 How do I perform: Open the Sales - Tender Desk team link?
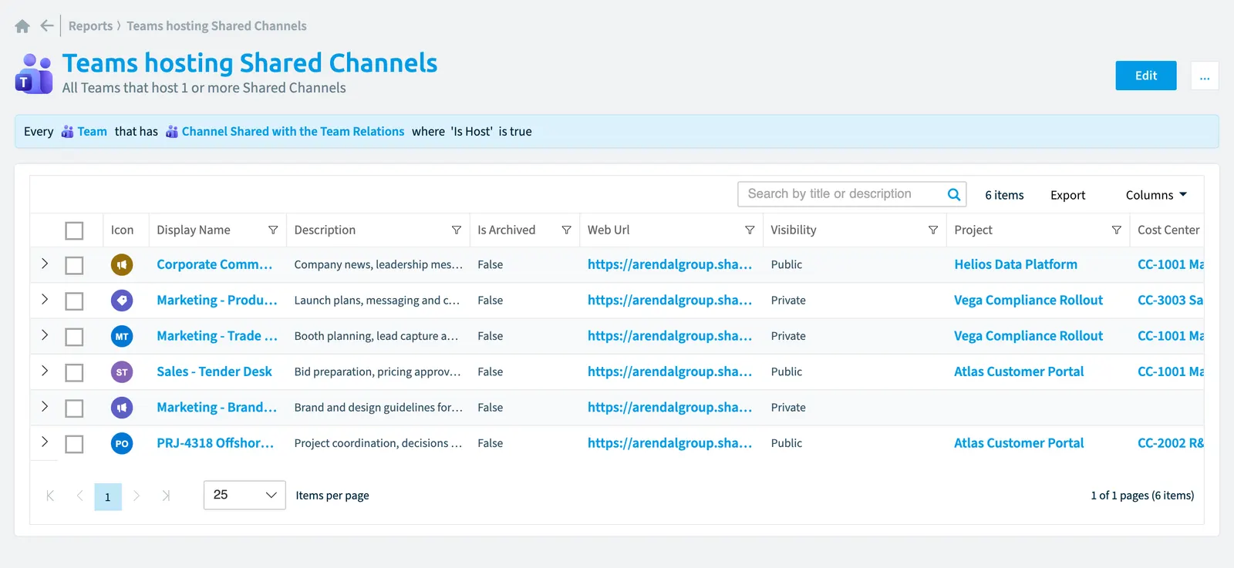(x=214, y=371)
